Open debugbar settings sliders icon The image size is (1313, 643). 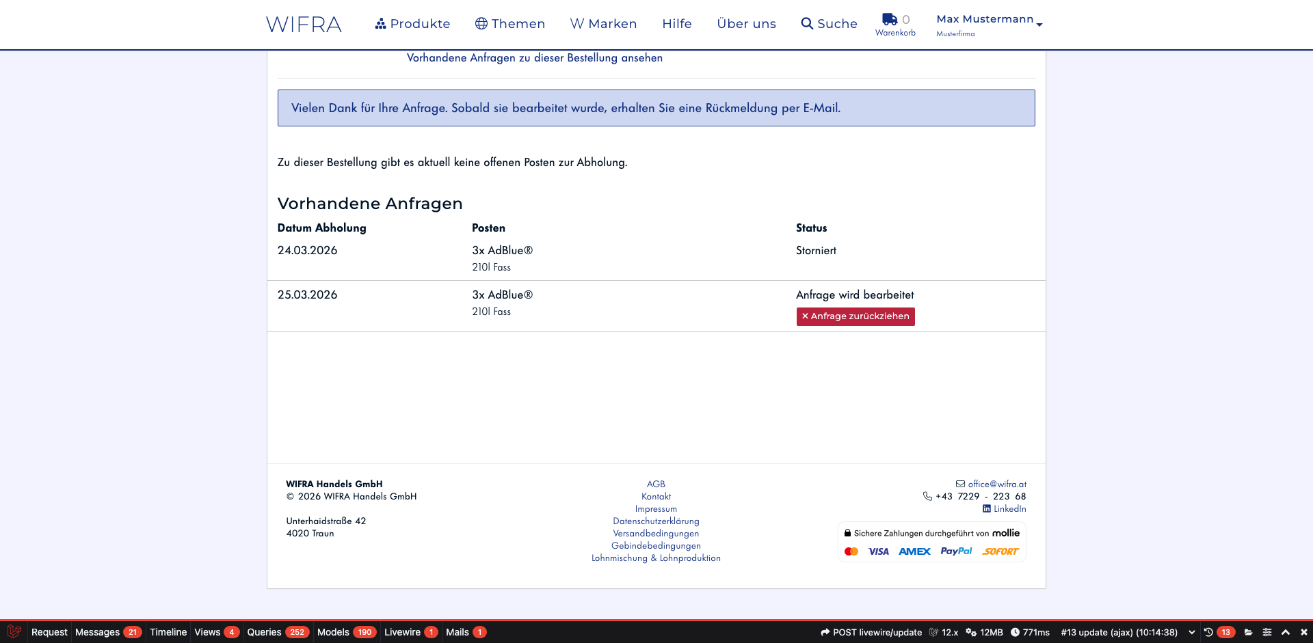pos(1267,632)
